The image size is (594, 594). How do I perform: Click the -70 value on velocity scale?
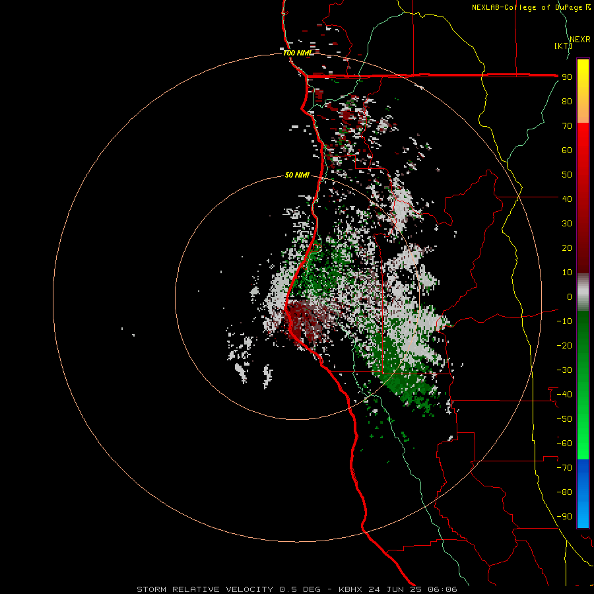coord(564,468)
